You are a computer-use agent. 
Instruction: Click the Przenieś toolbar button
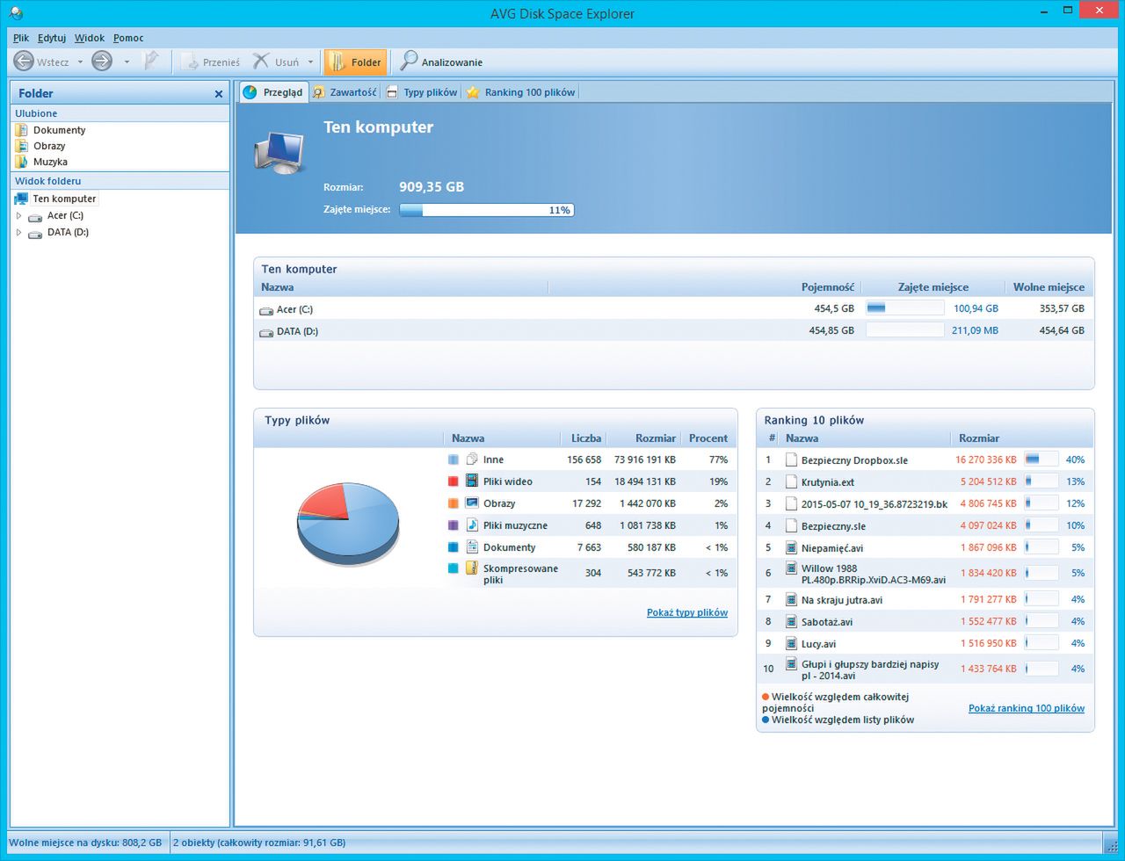pos(211,62)
